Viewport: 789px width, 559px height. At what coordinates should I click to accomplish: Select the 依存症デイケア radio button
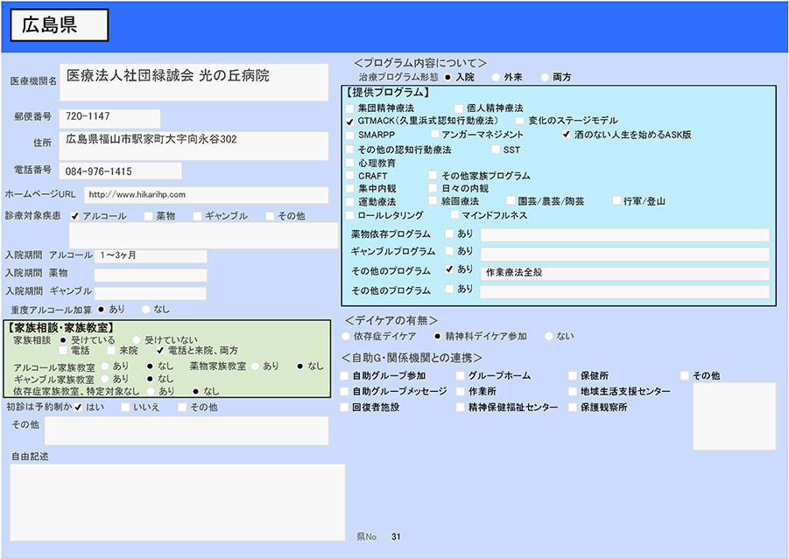coord(346,336)
